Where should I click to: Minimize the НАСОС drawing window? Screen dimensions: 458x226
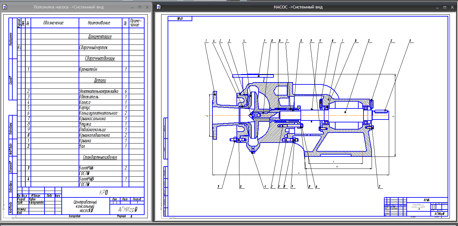tap(437, 7)
